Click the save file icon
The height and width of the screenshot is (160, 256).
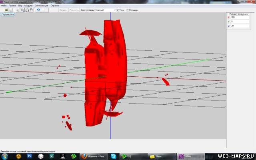pyautogui.click(x=11, y=10)
